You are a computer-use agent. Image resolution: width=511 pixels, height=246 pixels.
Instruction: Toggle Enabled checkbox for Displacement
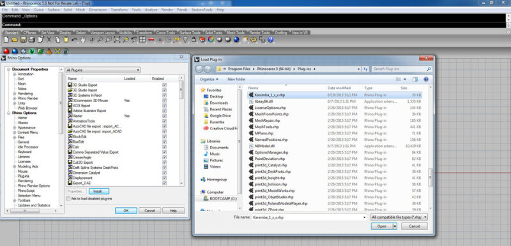click(164, 178)
